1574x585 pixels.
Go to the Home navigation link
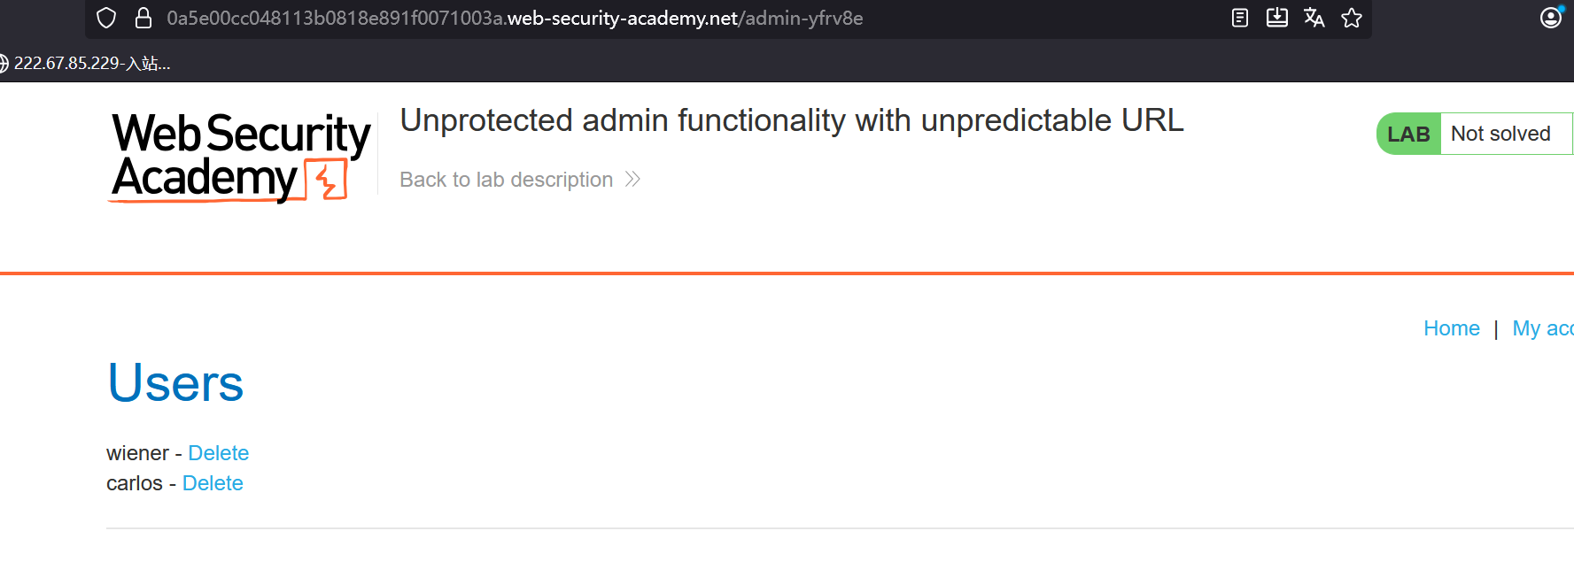click(x=1451, y=328)
